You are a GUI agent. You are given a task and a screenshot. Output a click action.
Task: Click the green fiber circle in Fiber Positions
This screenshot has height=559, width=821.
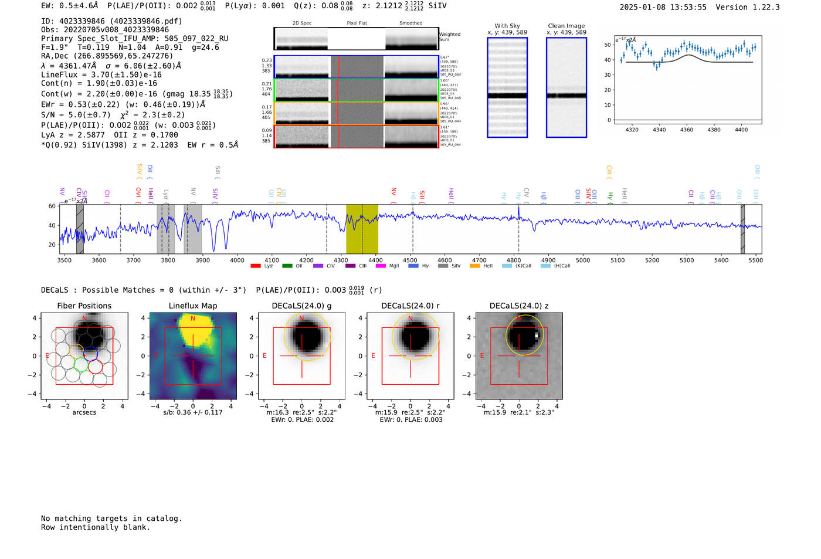click(x=81, y=365)
